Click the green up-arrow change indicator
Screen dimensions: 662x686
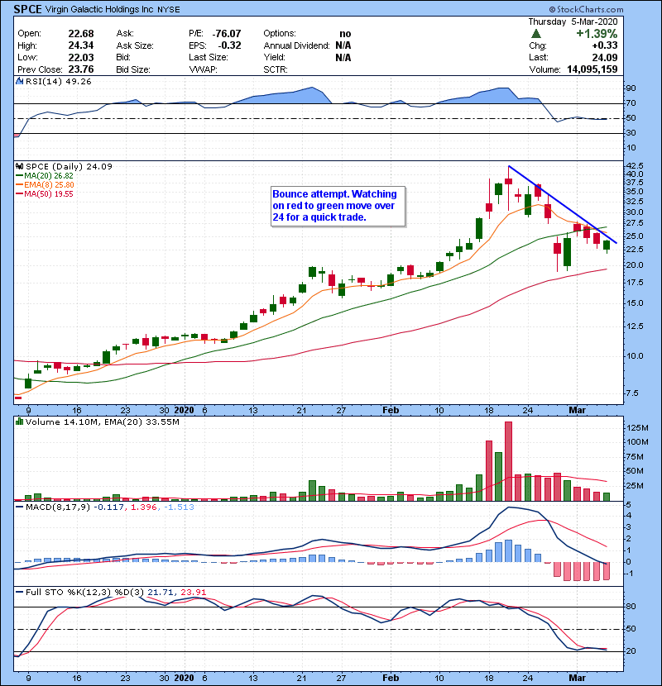(535, 34)
